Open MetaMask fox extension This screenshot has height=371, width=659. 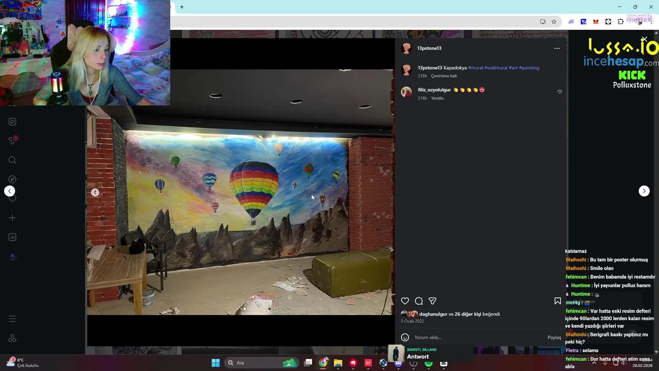(596, 22)
